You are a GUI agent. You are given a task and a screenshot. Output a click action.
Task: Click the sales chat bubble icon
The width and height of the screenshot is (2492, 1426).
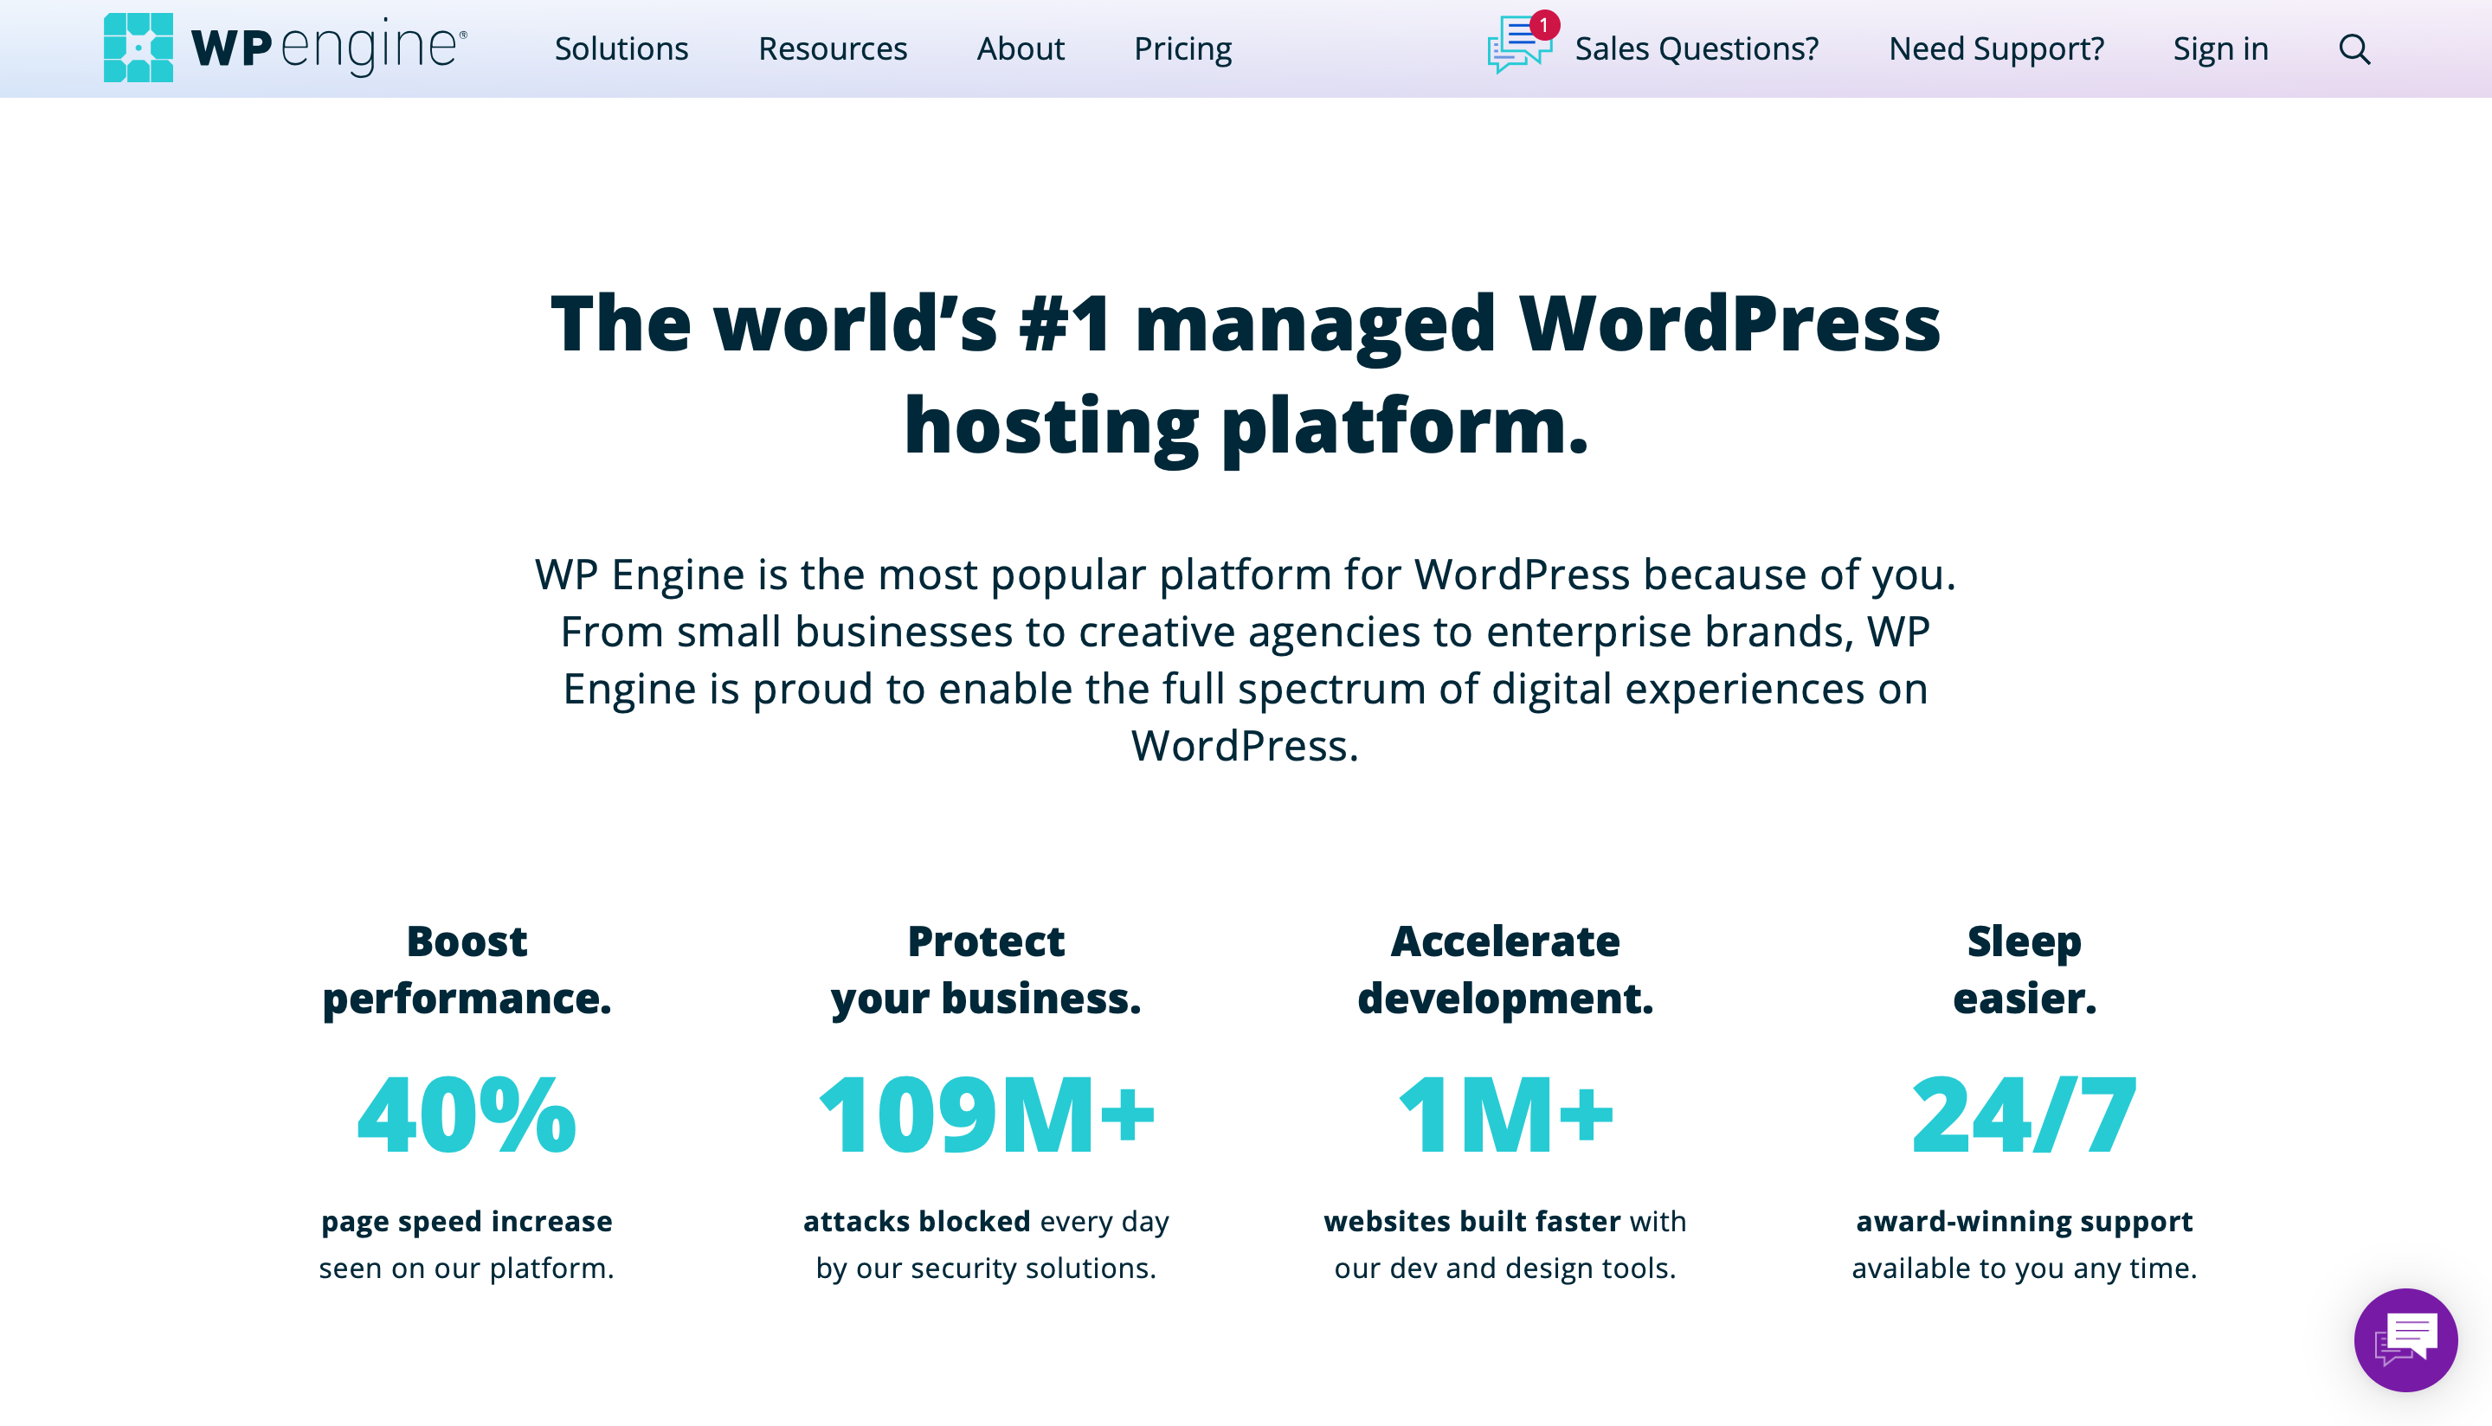coord(1522,43)
